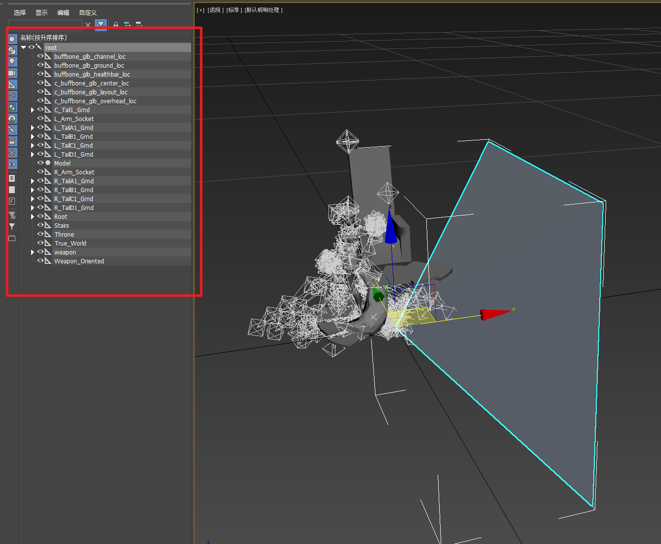Screen dimensions: 661x544
Task: Open the 显示 menu
Action: click(41, 12)
